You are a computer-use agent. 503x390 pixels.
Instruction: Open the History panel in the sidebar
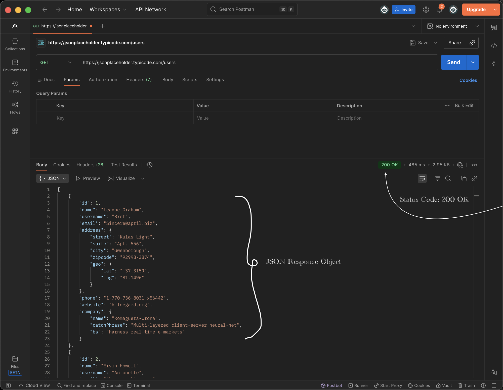[x=15, y=87]
